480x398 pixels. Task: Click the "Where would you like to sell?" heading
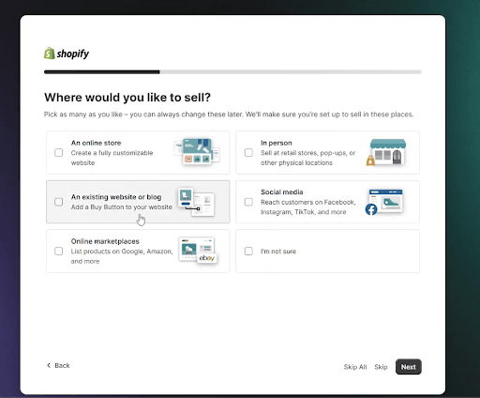pyautogui.click(x=127, y=98)
